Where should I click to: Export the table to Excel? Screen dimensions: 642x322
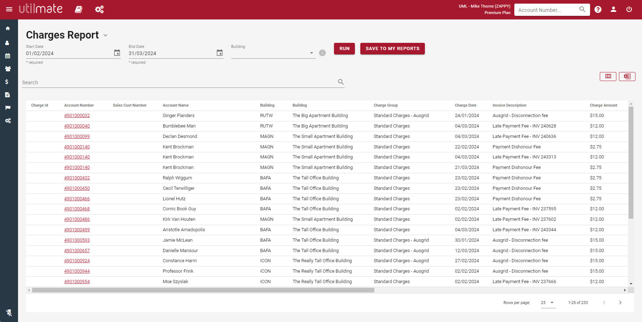pos(627,76)
